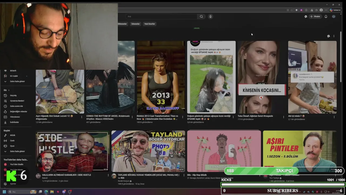The height and width of the screenshot is (195, 346).
Task: Open the browser profile avatar
Action: point(321,10)
